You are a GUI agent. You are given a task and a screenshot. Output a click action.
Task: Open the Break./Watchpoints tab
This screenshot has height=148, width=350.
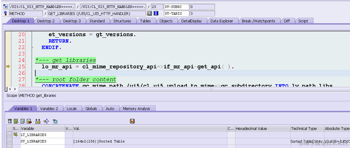258,21
